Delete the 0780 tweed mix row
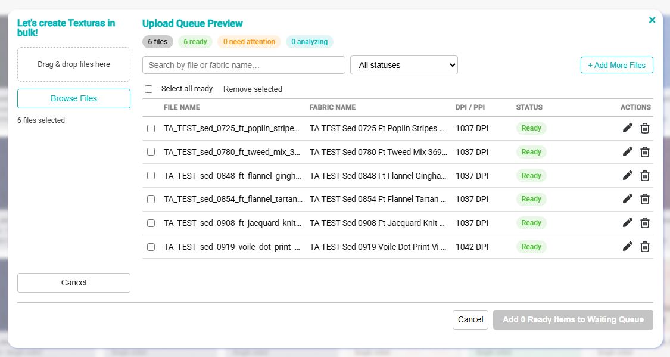 coord(645,152)
